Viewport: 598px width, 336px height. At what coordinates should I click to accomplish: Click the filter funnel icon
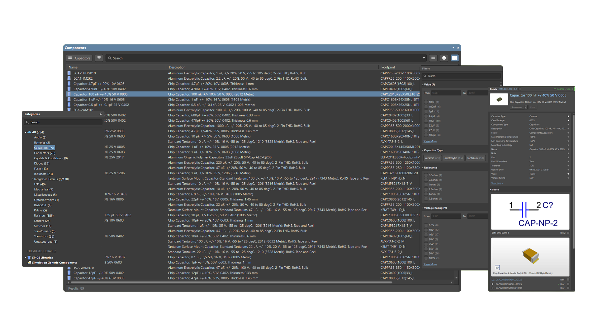click(x=99, y=58)
